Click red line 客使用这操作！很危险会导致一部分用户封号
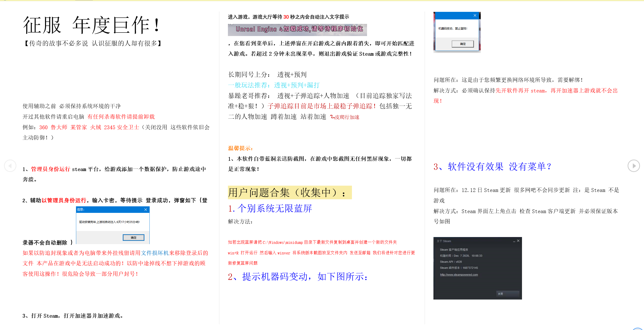This screenshot has height=330, width=644. pos(80,274)
